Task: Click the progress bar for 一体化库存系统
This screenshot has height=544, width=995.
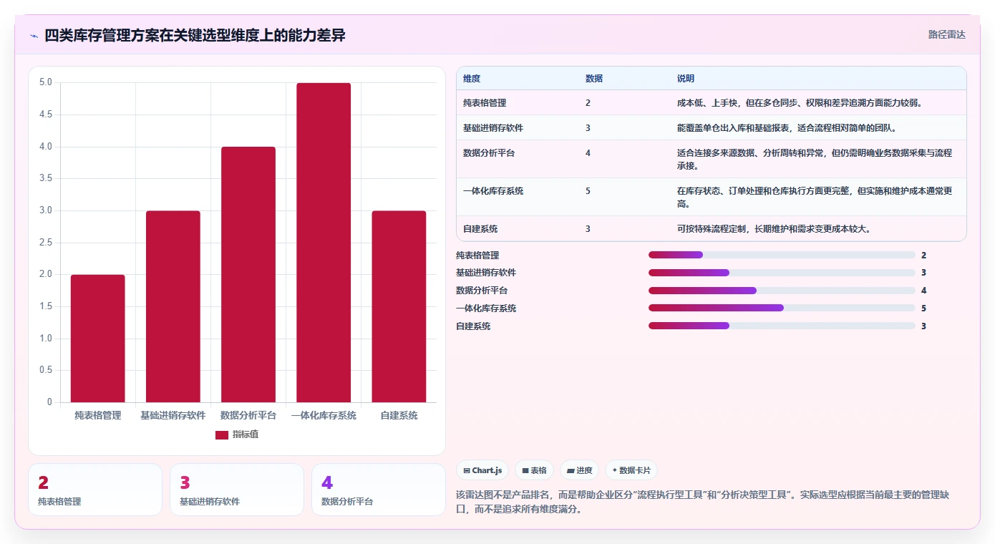Action: (782, 308)
